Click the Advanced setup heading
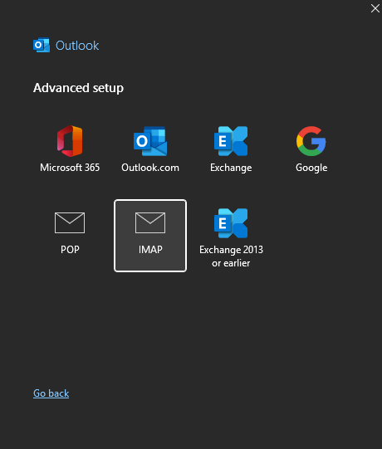382x449 pixels. tap(78, 88)
